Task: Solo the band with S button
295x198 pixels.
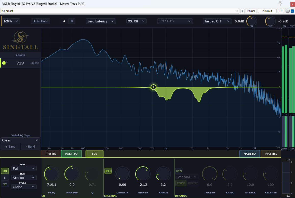Action: (5, 178)
